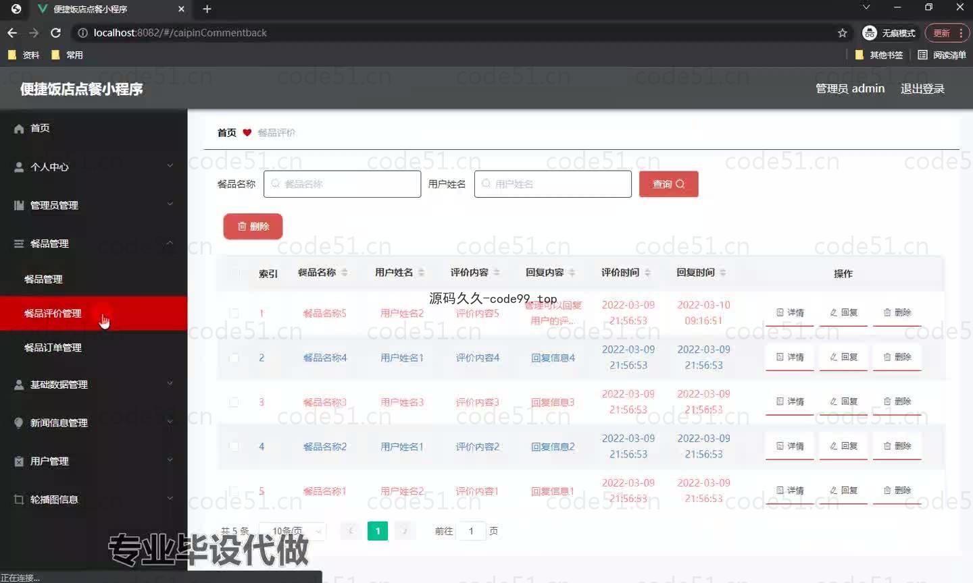Click the previous page arrow

pos(351,531)
